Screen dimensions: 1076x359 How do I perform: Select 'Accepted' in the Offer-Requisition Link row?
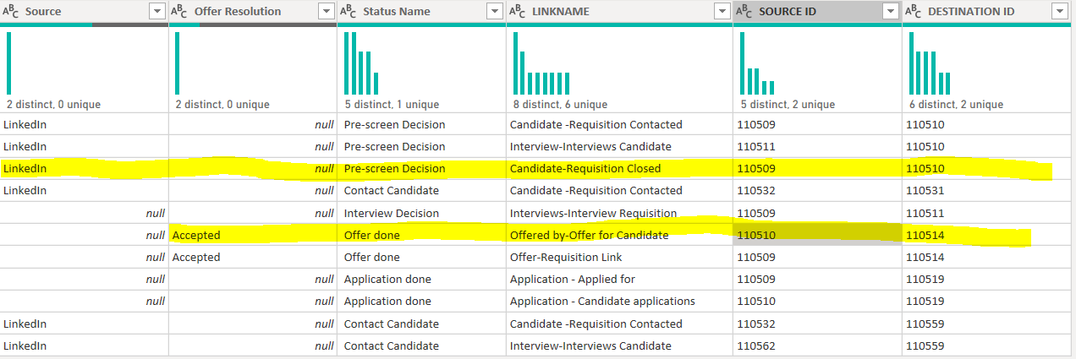click(x=253, y=257)
